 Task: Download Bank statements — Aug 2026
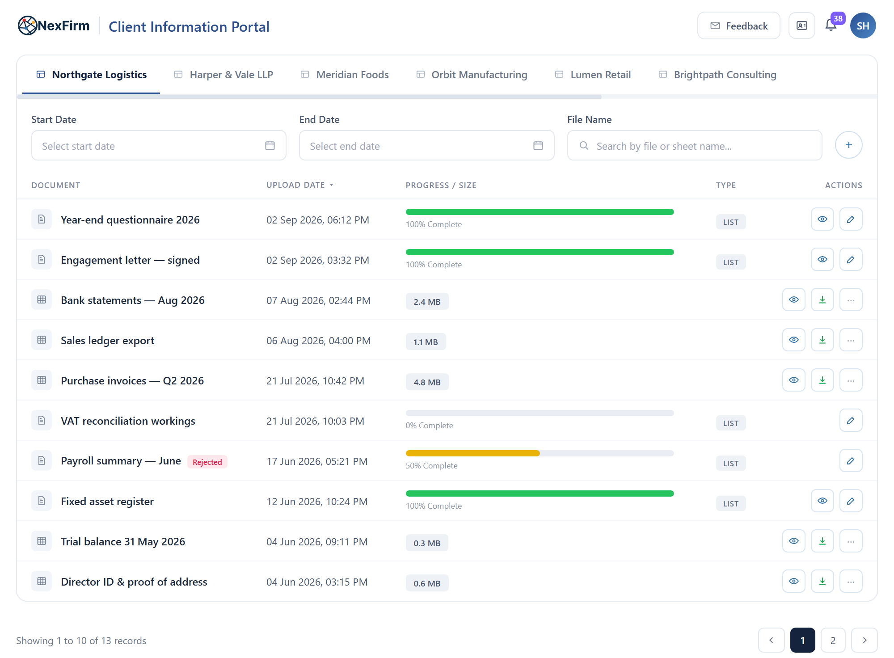[822, 299]
